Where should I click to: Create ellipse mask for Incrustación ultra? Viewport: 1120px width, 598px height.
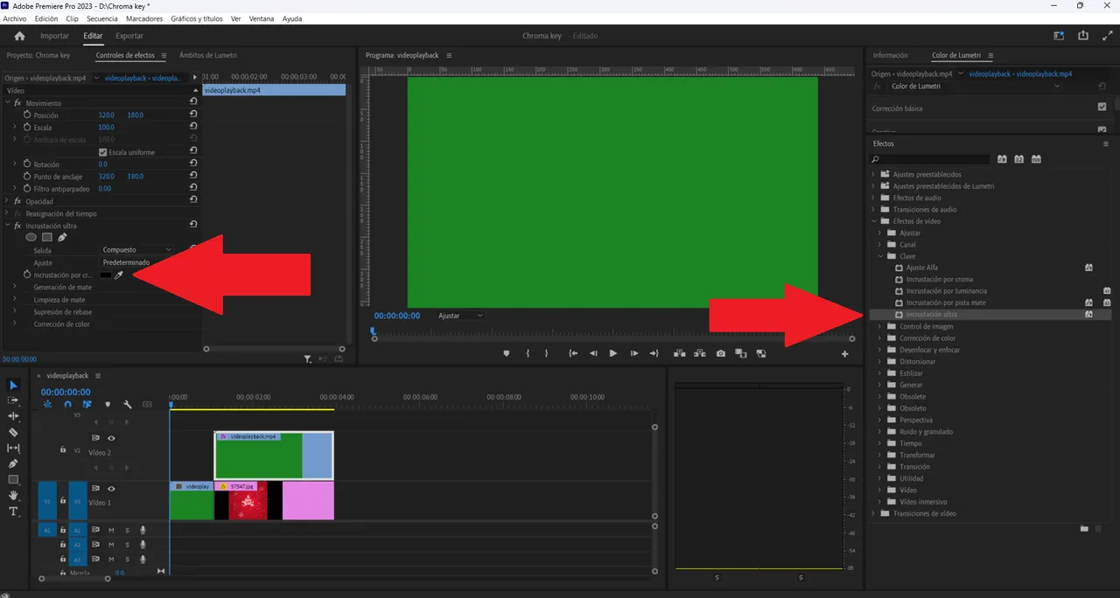[31, 237]
